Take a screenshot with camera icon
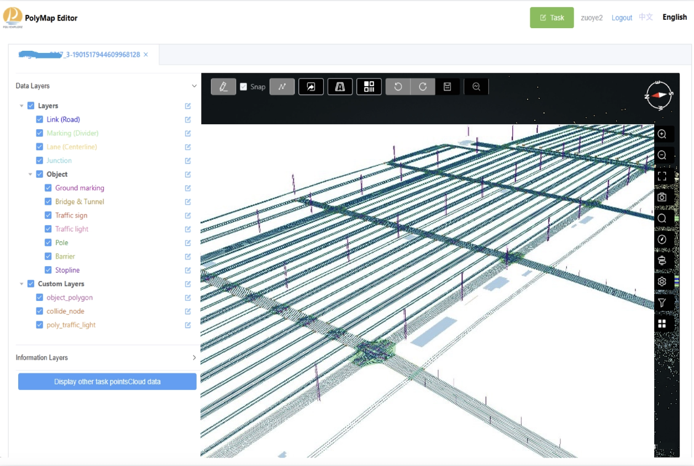 coord(662,197)
